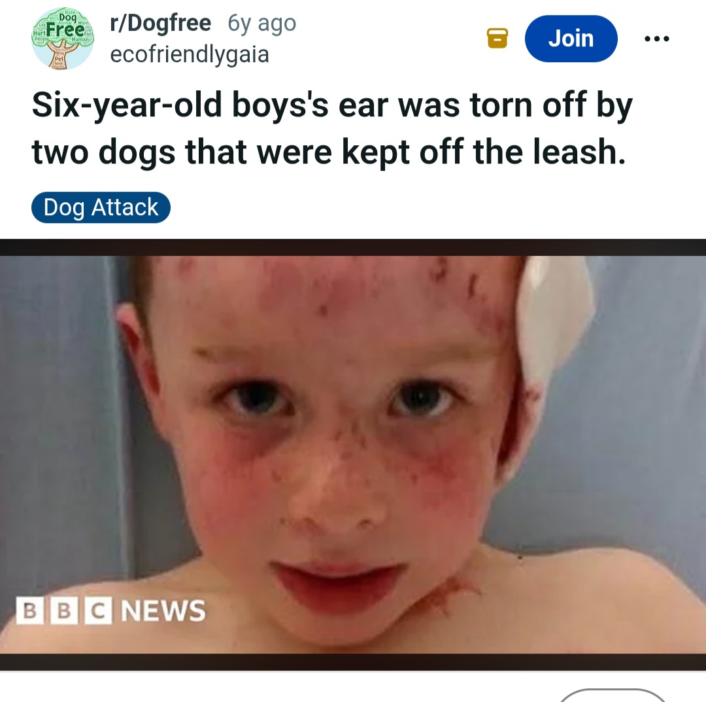Image resolution: width=706 pixels, height=702 pixels.
Task: Open the three-dot overflow menu
Action: point(657,39)
